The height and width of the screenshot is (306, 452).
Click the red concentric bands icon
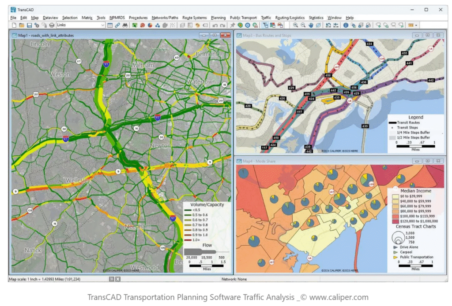142,25
